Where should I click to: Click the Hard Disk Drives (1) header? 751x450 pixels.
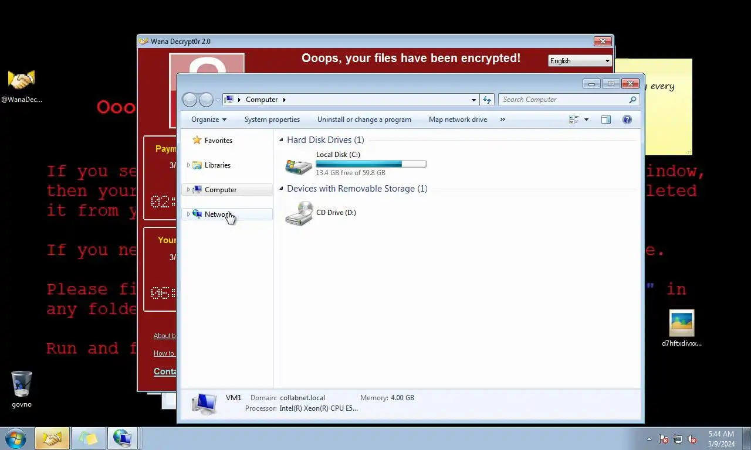coord(326,140)
